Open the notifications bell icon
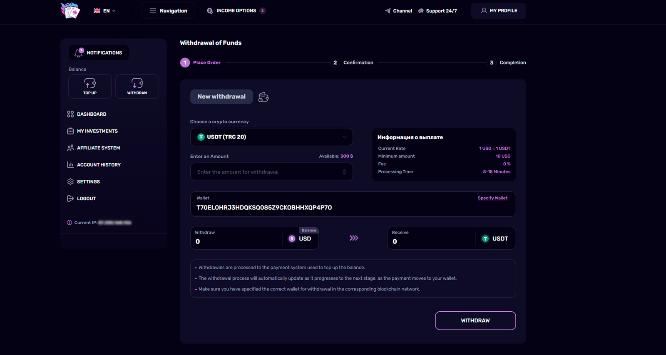The width and height of the screenshot is (666, 355). click(79, 53)
